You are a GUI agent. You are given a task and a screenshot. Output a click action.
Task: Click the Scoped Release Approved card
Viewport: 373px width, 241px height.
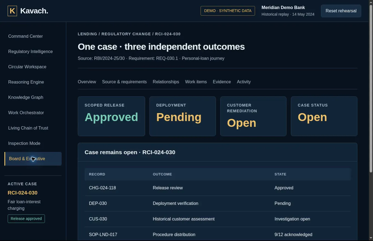[111, 116]
